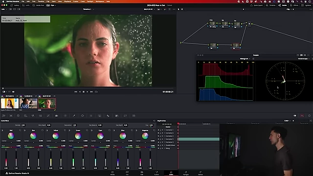Toggle lock on Corrector 1 keyframe track
The height and width of the screenshot is (176, 313).
click(160, 130)
